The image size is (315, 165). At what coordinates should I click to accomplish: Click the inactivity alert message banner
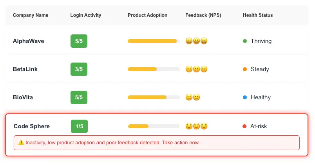pos(157,143)
